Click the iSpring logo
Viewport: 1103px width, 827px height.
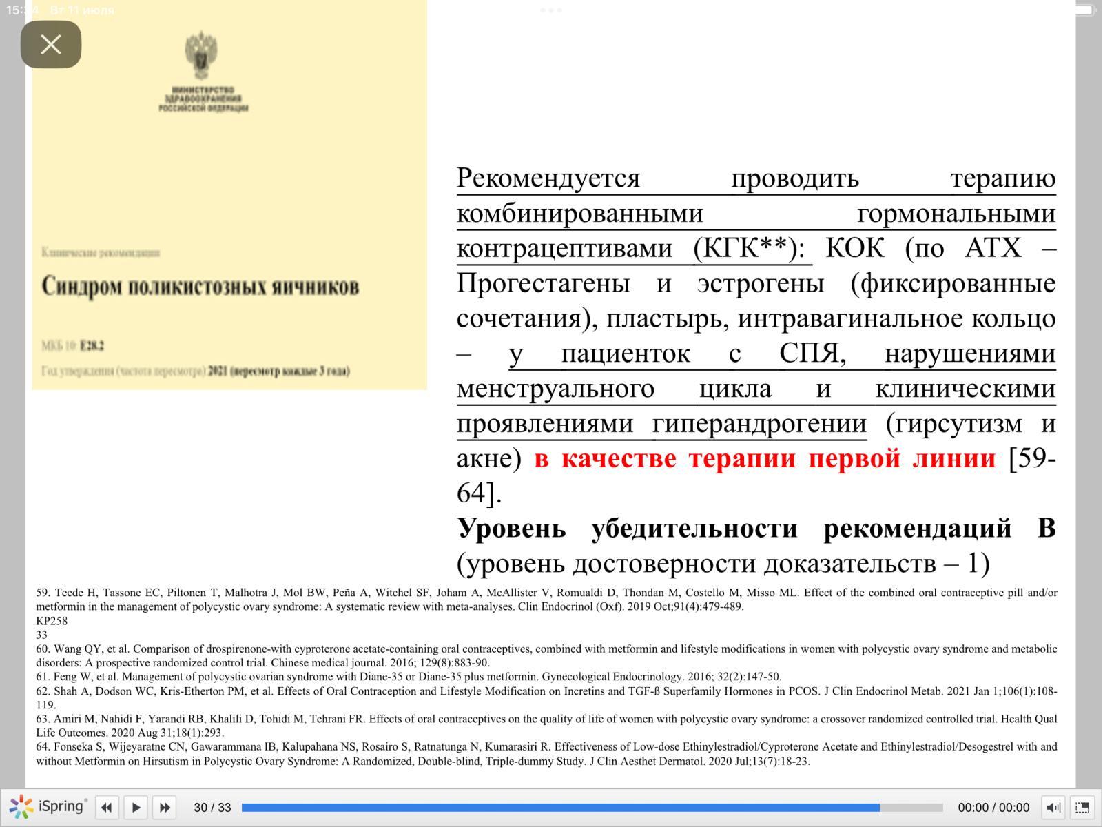48,806
